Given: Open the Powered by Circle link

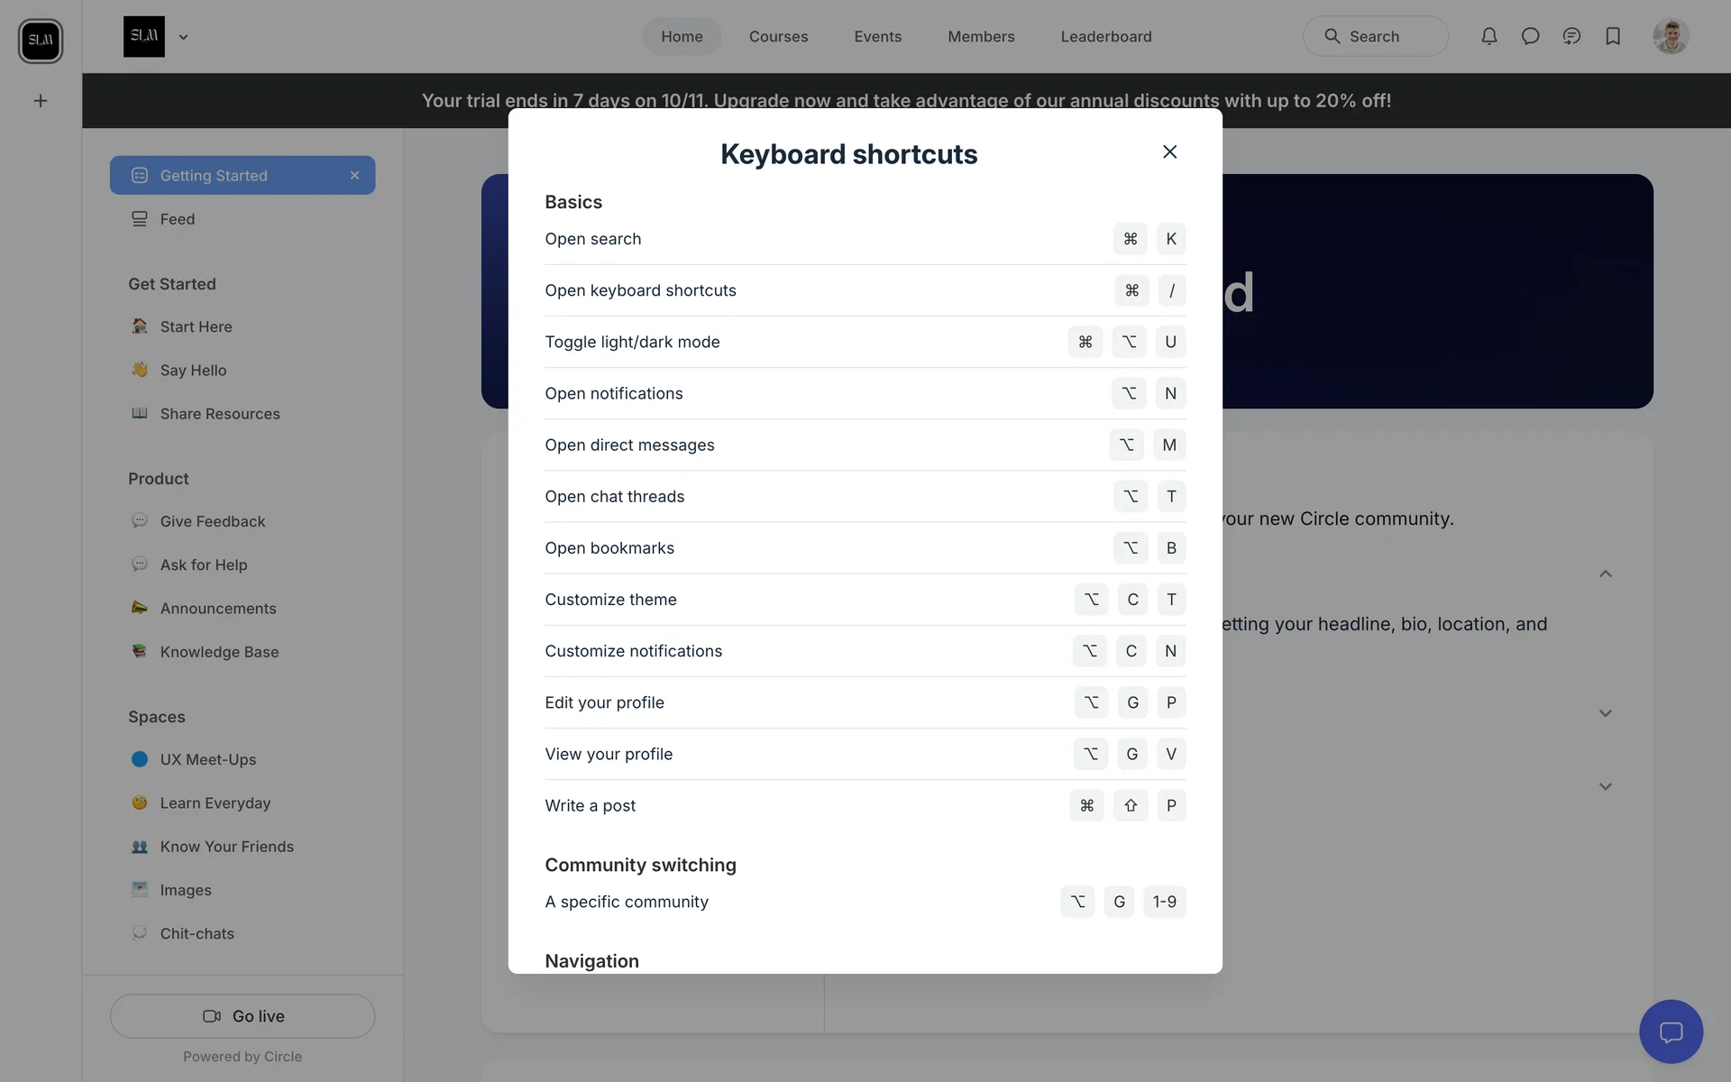Looking at the screenshot, I should [243, 1057].
